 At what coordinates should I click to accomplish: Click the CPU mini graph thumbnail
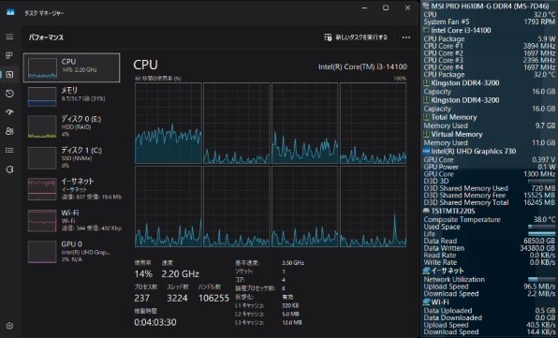click(42, 68)
